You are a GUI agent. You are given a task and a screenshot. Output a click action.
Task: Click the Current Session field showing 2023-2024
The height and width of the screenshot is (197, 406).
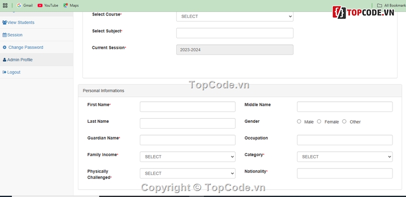[235, 50]
